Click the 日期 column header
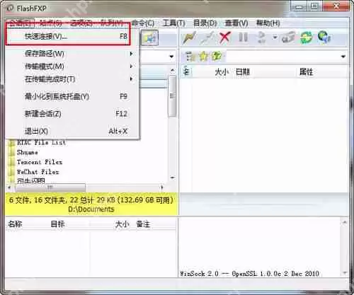This screenshot has width=354, height=295. click(x=243, y=71)
